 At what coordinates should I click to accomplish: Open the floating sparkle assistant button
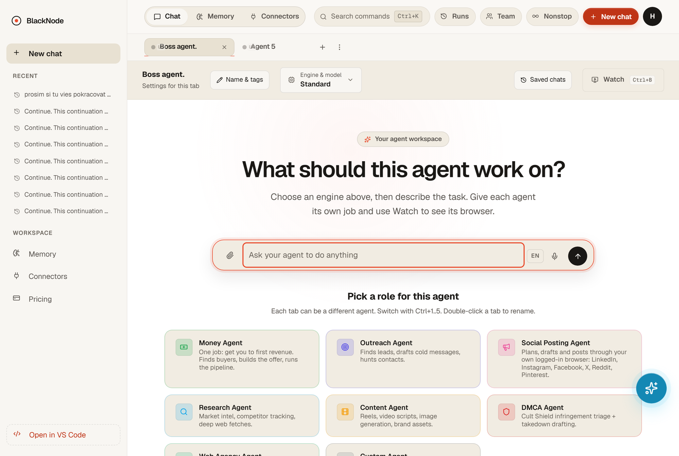point(651,388)
